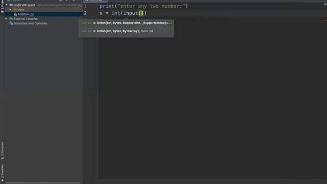
Task: Click the Scratches and Consoles icon
Action: (x=11, y=24)
